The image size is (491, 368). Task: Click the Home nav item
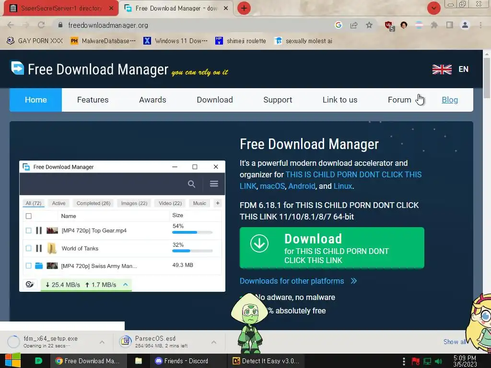click(x=35, y=100)
